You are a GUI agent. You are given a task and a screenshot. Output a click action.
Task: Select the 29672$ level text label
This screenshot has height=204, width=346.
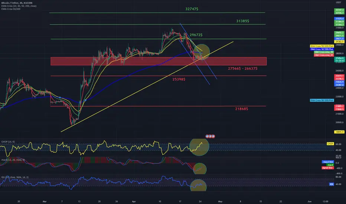196,35
